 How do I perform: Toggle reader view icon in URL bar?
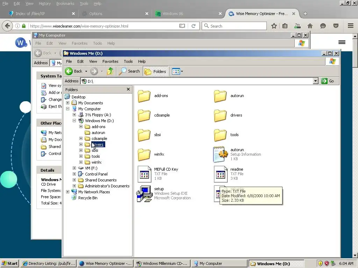click(x=182, y=26)
